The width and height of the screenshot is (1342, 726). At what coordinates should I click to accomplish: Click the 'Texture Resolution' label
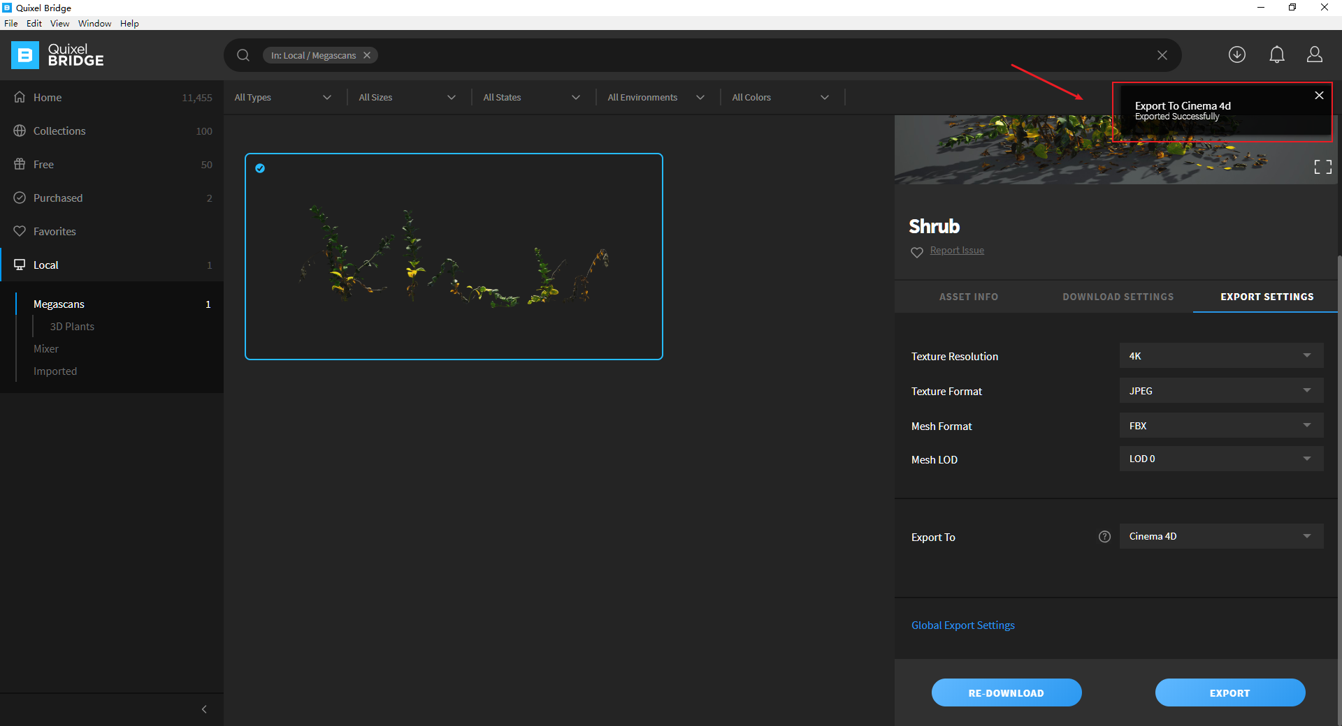[955, 357]
